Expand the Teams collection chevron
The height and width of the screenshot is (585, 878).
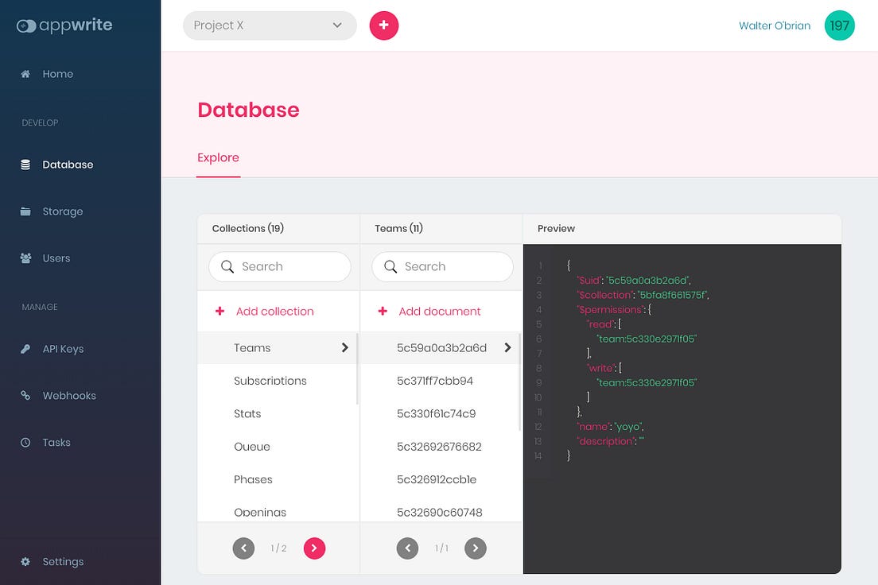click(x=344, y=347)
